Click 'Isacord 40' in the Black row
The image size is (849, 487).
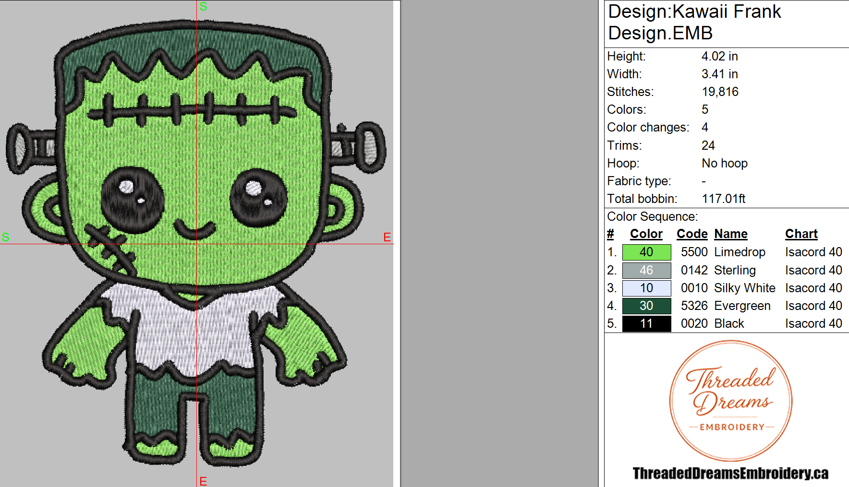click(813, 324)
